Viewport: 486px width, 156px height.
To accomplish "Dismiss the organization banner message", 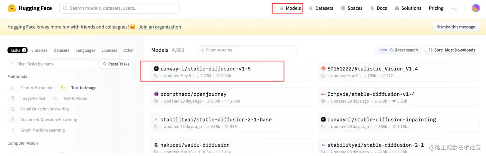I will click(x=455, y=27).
